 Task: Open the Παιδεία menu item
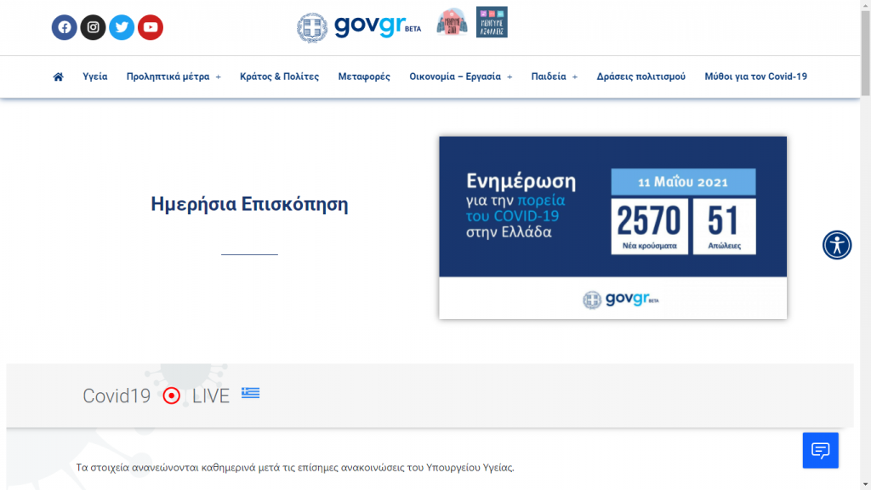coord(549,77)
